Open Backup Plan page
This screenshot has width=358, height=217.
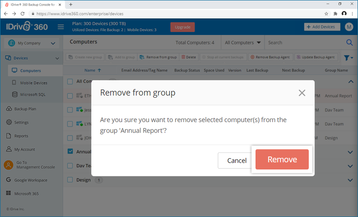tap(25, 109)
